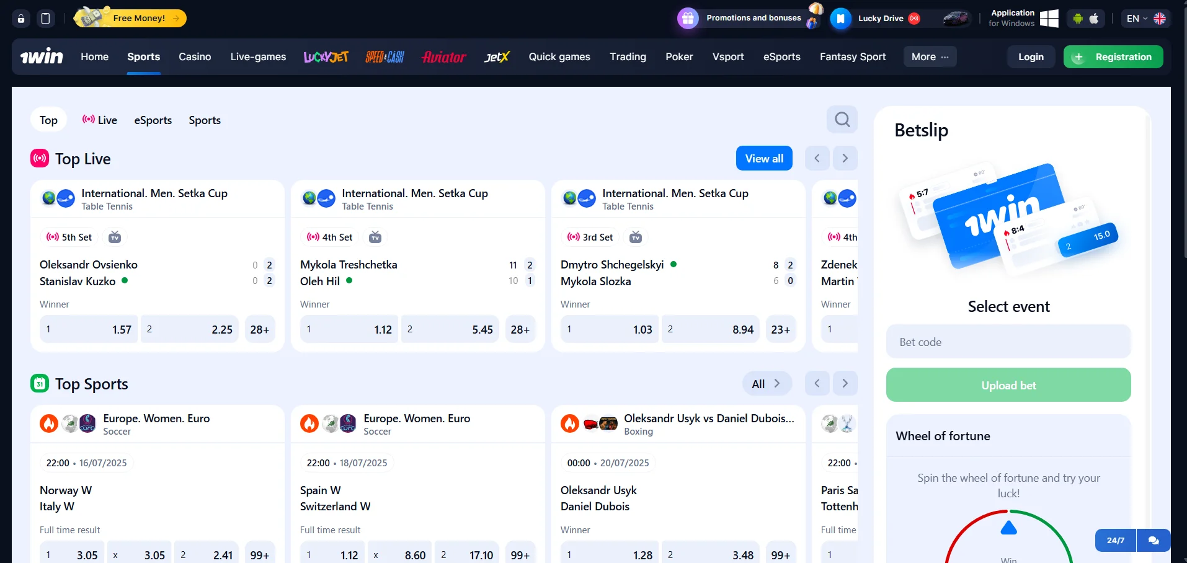Screen dimensions: 1187x563
Task: Click the Bet code input field
Action: [1008, 342]
